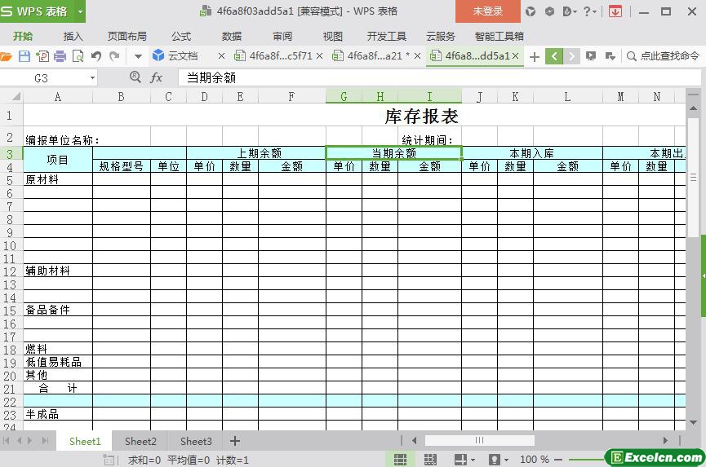
Task: Expand the Name Box dropdown arrow
Action: click(x=92, y=77)
